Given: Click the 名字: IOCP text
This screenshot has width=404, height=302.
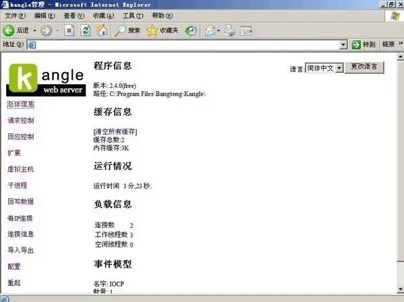Looking at the screenshot, I should [x=109, y=284].
